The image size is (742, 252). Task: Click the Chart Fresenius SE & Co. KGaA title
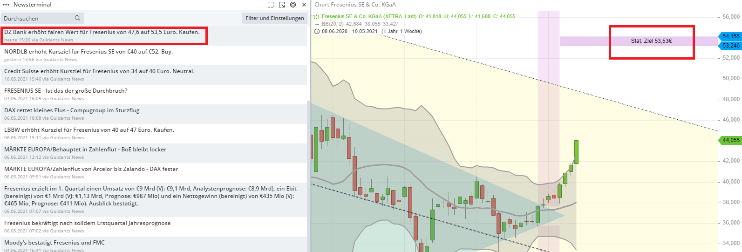(x=355, y=5)
